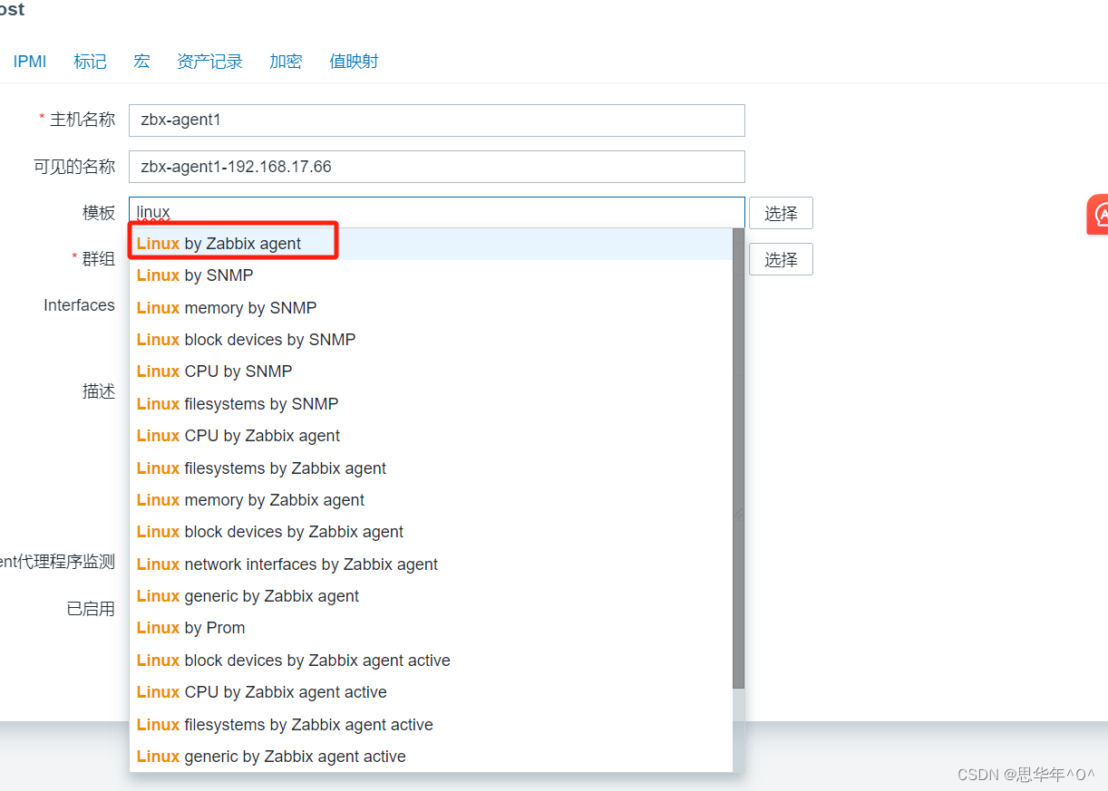Focus the 主机名称 field with zbx-agent1

tap(437, 120)
